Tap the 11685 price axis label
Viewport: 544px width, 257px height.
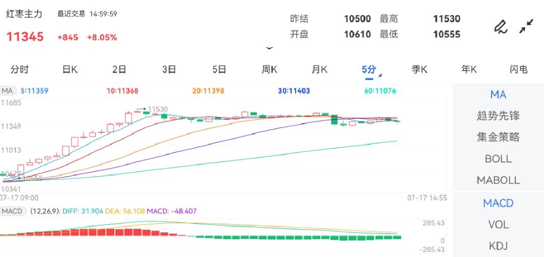click(x=11, y=103)
